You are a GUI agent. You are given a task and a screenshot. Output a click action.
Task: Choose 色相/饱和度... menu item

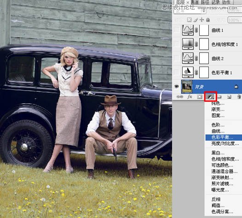(225, 159)
